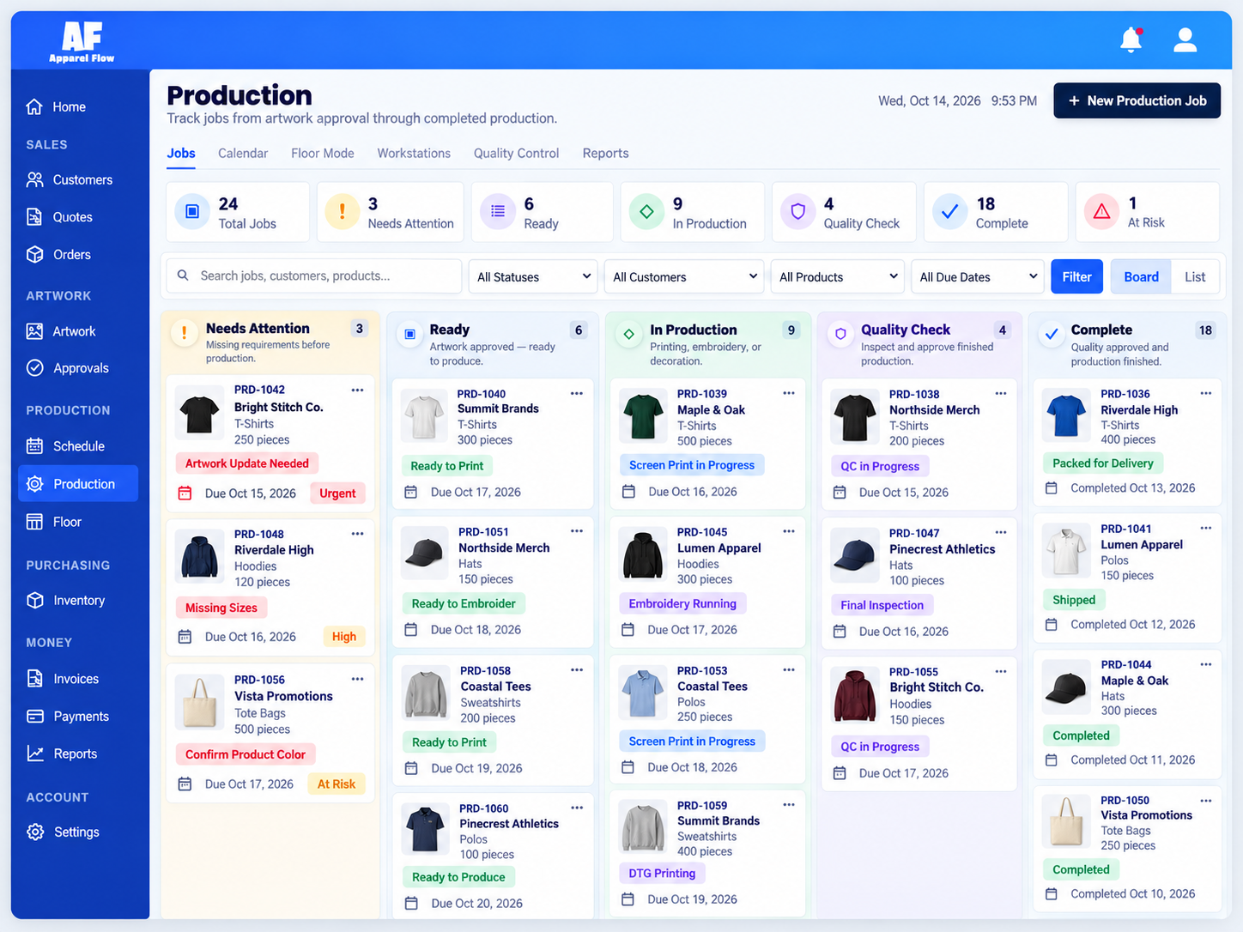Select the Artwork Update Needed tag
Viewport: 1243px width, 932px height.
coord(247,463)
